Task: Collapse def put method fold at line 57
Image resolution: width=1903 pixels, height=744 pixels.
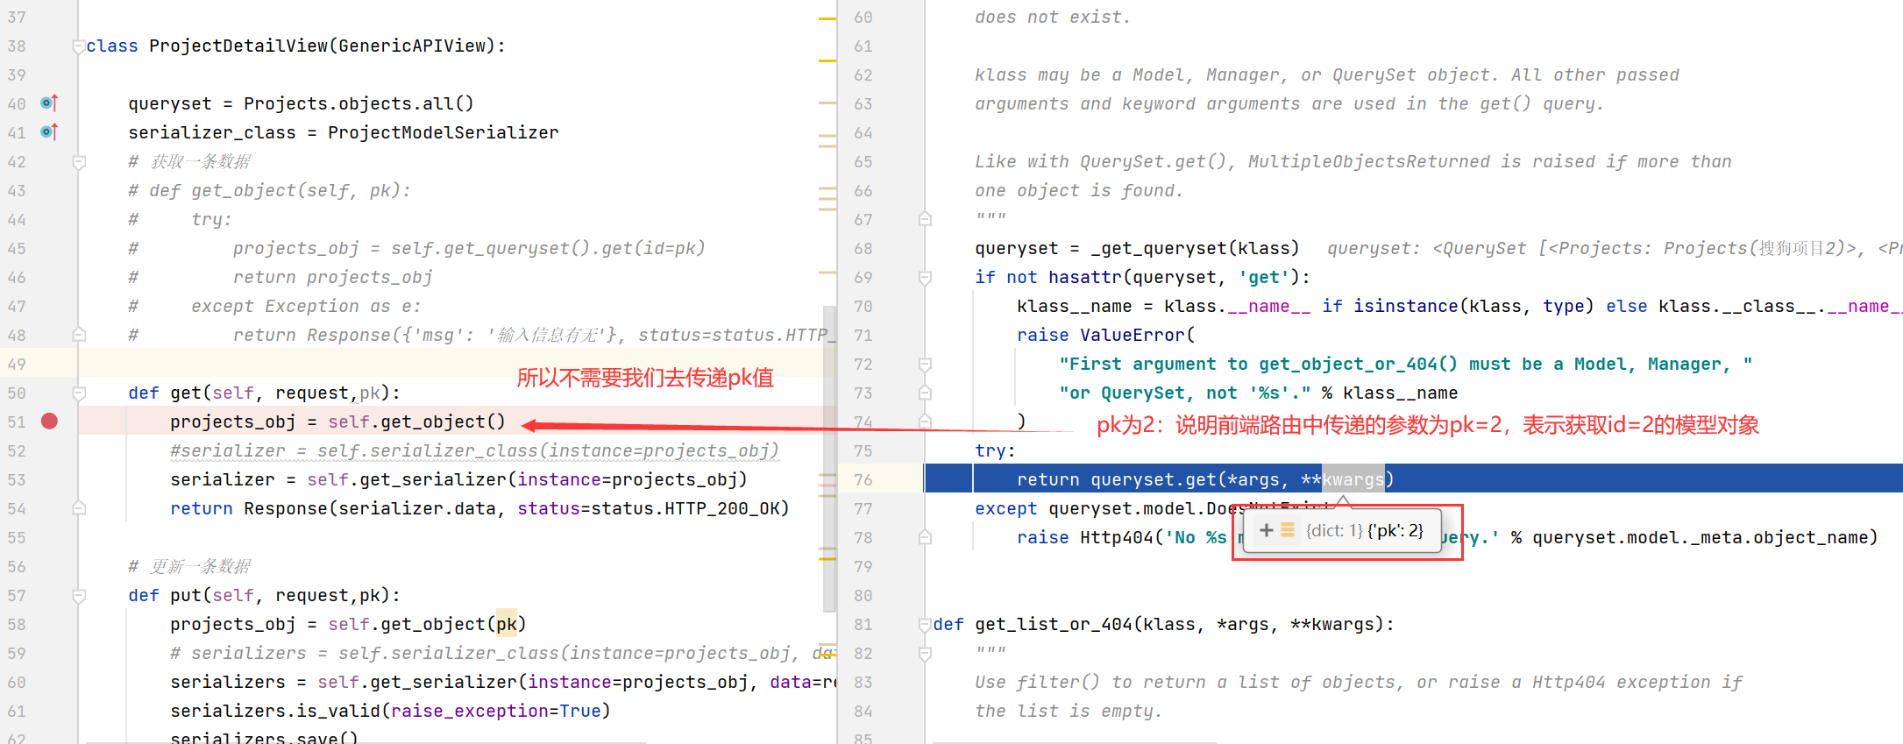Action: 79,596
